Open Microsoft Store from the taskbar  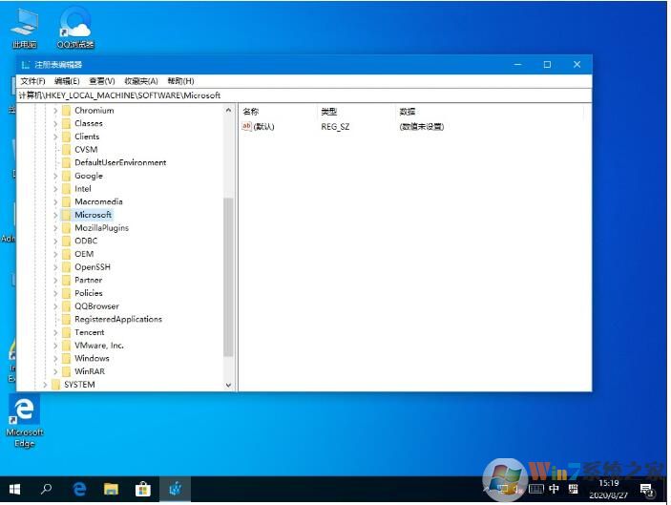(143, 489)
